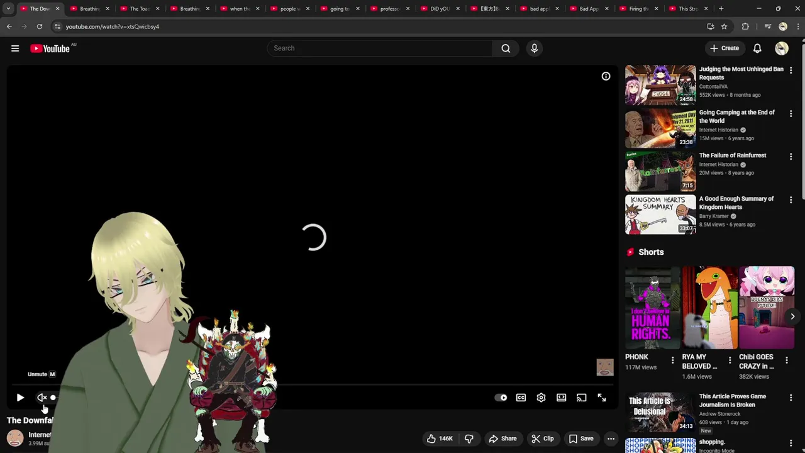Open tab search dropdown arrow

point(8,9)
